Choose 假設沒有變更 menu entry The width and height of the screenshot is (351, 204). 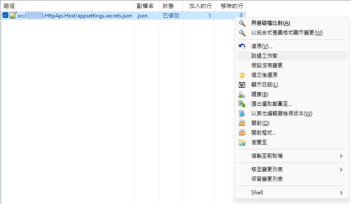pyautogui.click(x=267, y=66)
